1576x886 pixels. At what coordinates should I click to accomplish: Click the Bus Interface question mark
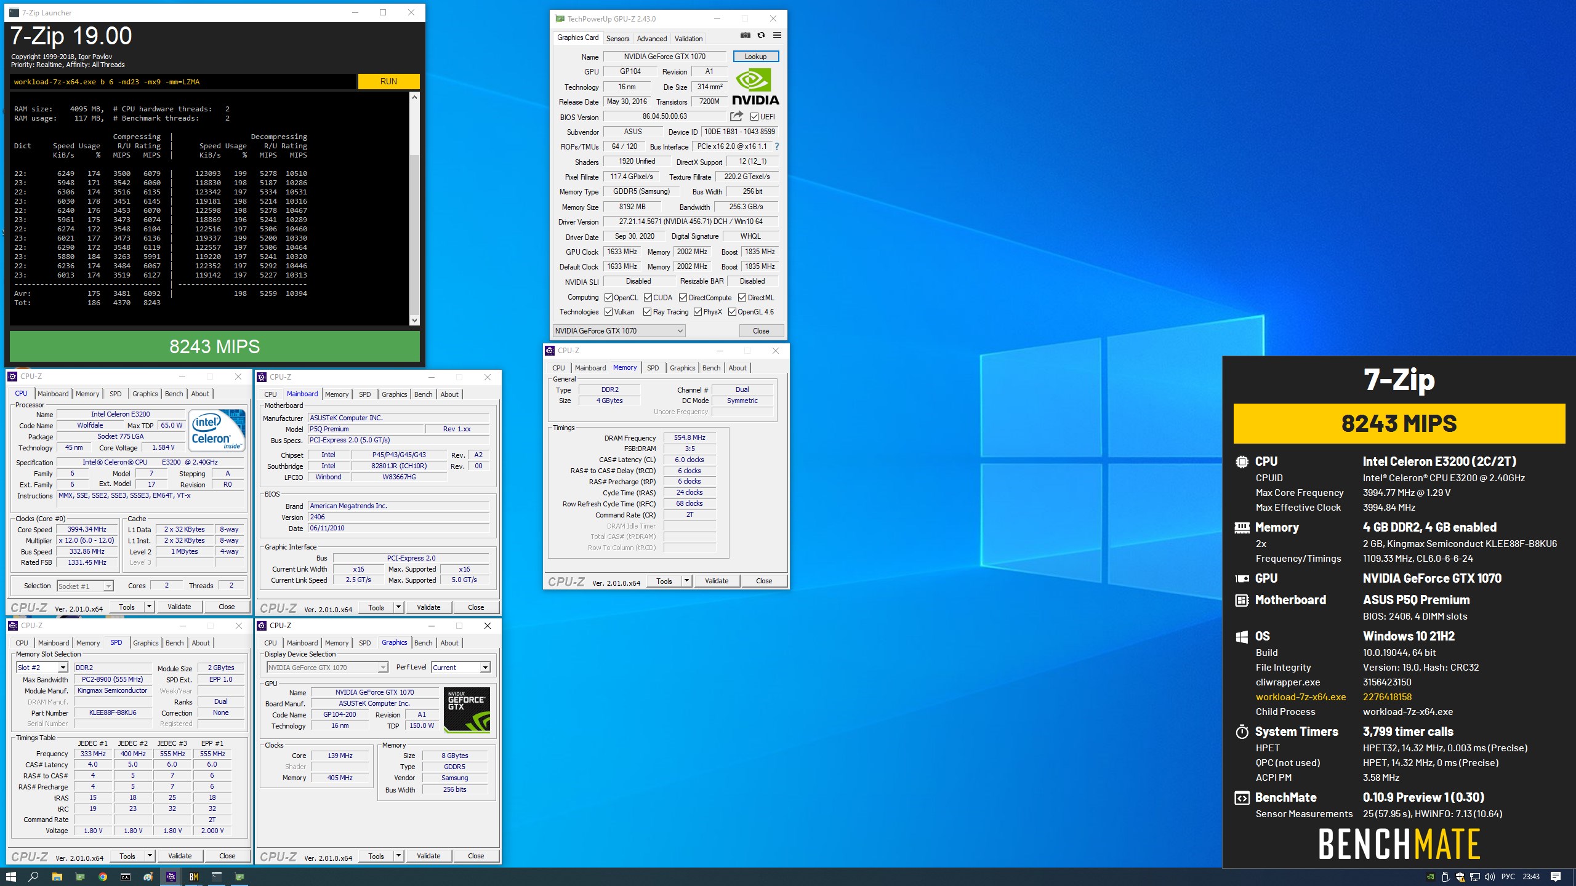click(x=777, y=146)
